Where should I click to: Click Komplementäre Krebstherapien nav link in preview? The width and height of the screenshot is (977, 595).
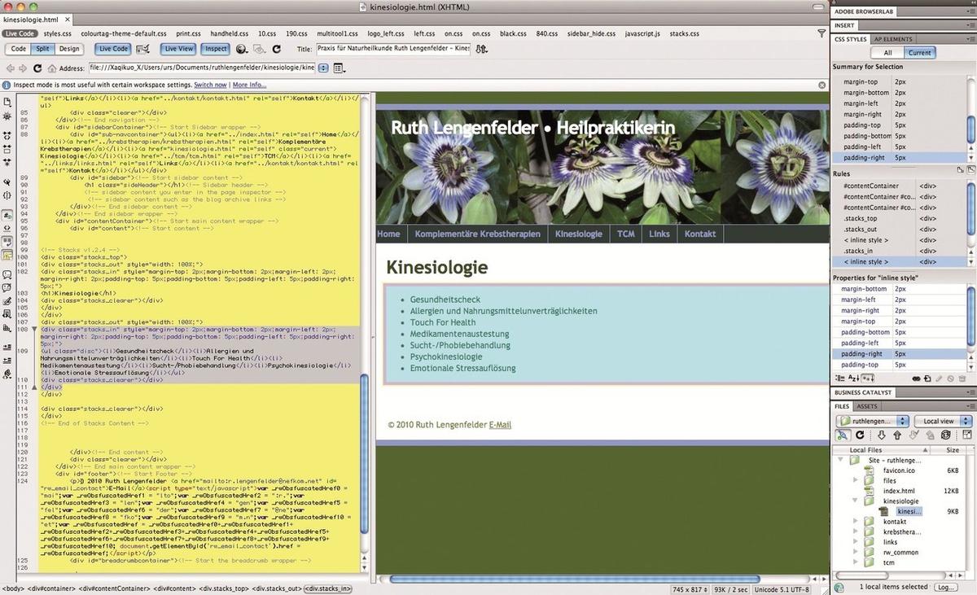pos(477,234)
